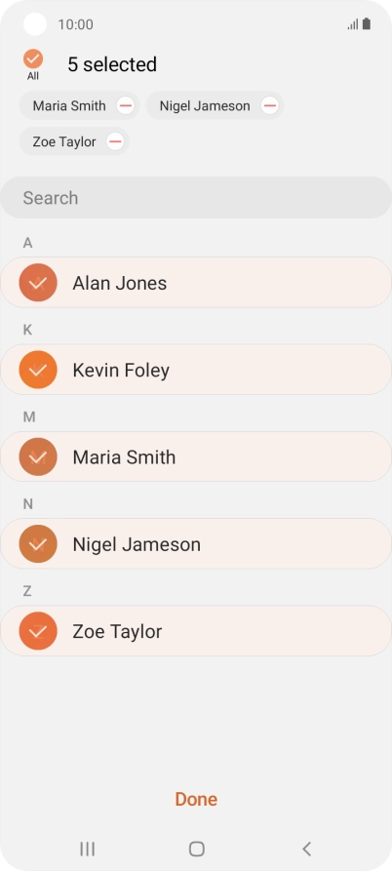Remove Nigel Jameson chip with minus icon
This screenshot has height=871, width=392.
[x=270, y=105]
